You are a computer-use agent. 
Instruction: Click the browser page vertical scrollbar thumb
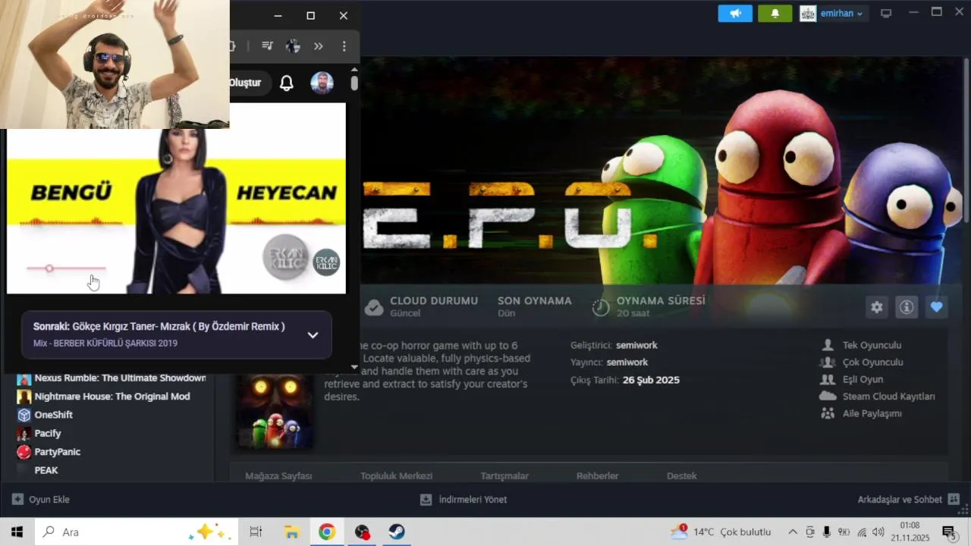coord(354,83)
